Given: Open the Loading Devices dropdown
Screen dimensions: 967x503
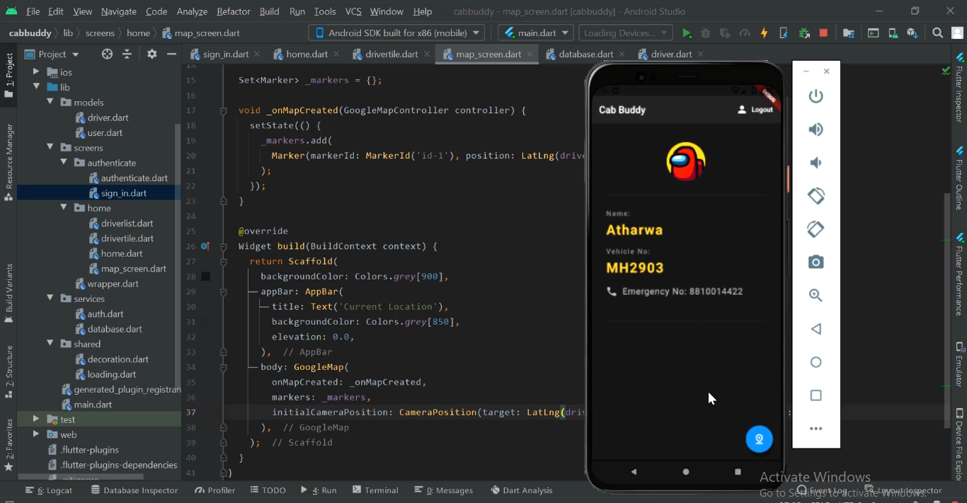Looking at the screenshot, I should (626, 33).
